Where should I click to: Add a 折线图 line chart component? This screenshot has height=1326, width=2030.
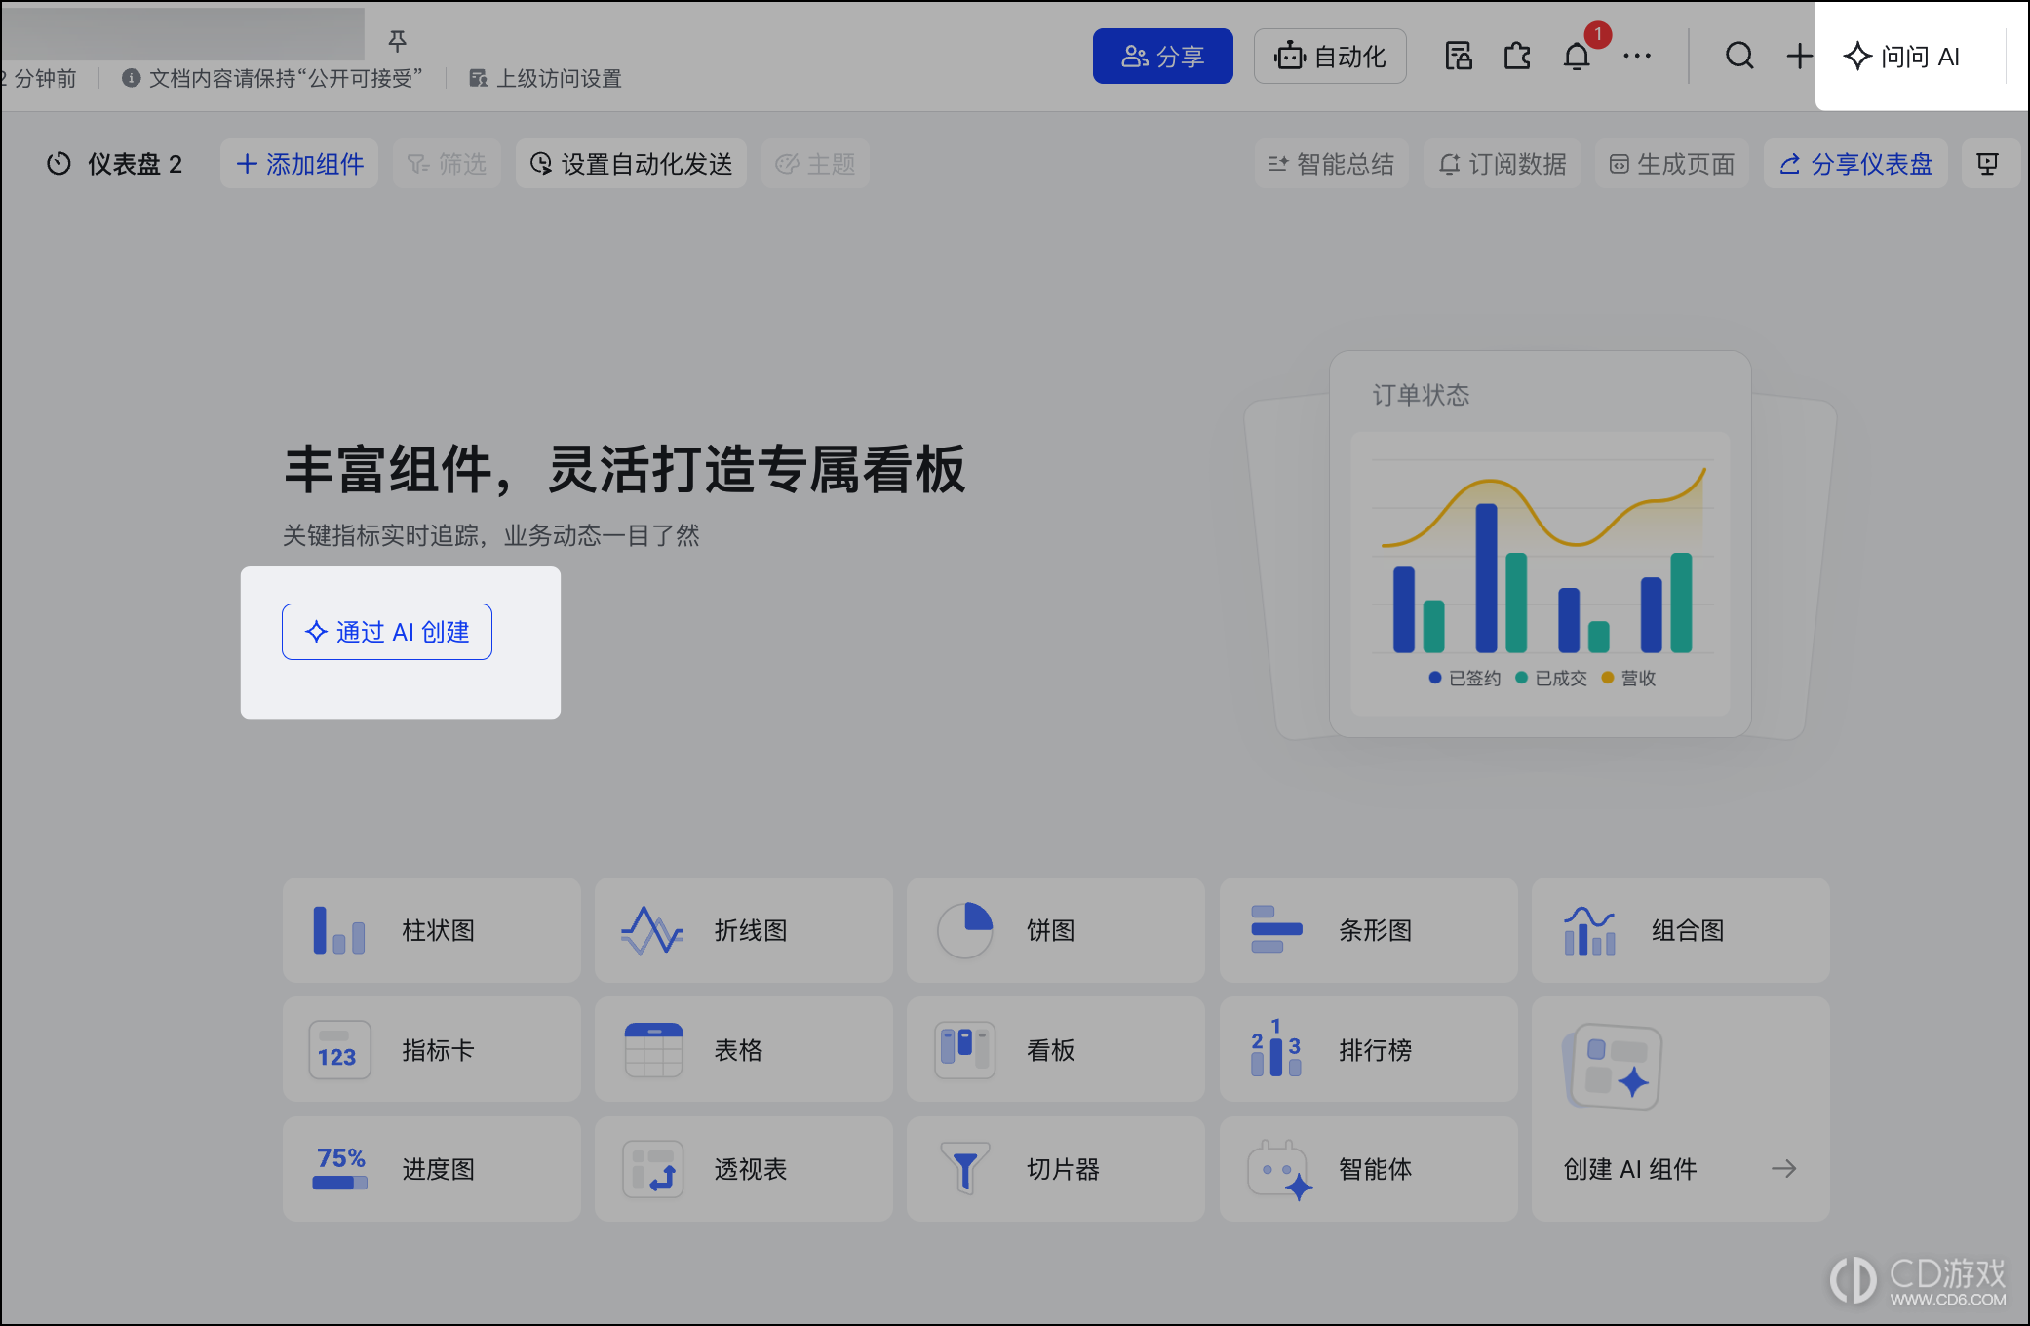click(744, 930)
